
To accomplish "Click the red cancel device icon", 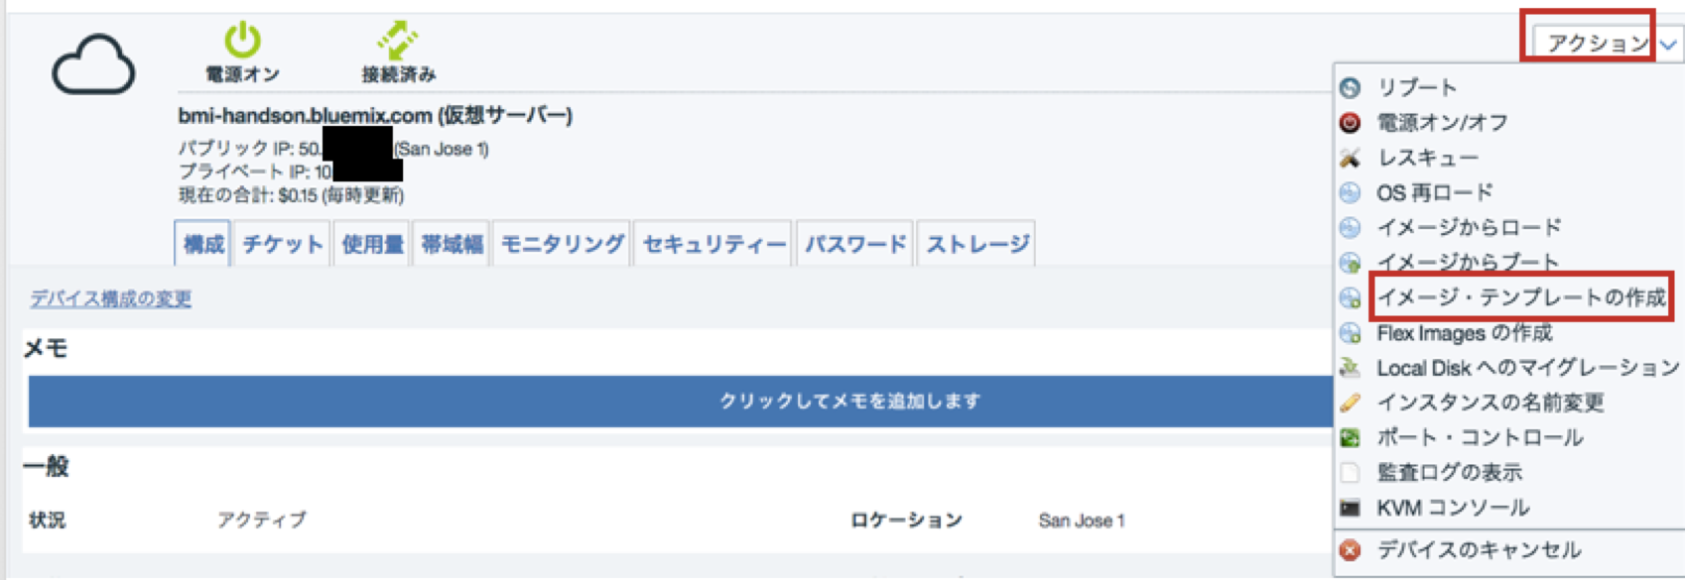I will 1351,550.
